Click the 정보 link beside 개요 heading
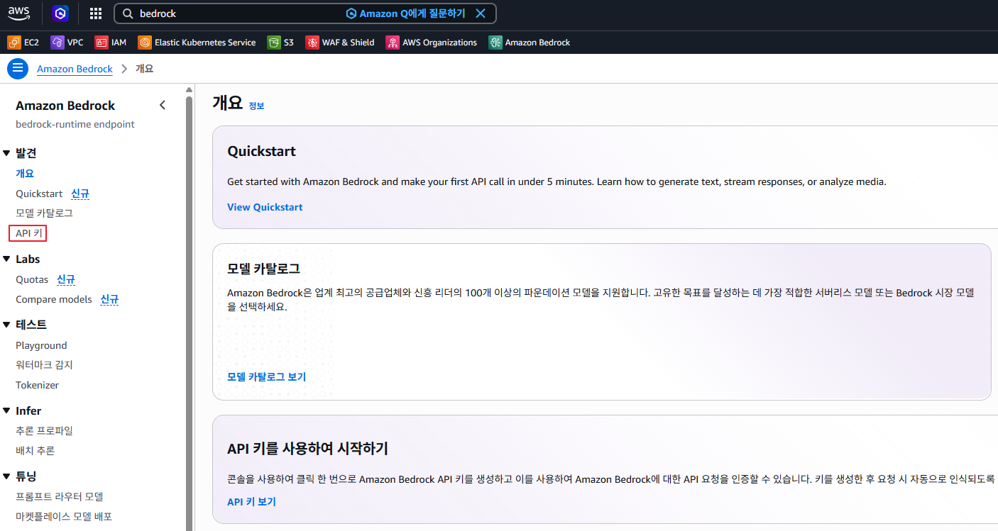 tap(256, 106)
